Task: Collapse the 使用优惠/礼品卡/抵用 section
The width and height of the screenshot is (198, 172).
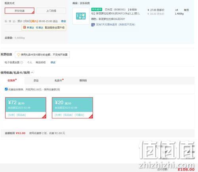Action: (32, 73)
